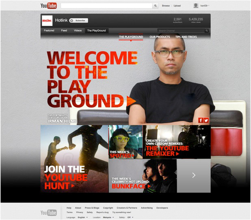Image resolution: width=251 pixels, height=220 pixels.
Task: Switch to the Feed tab
Action: tap(64, 30)
